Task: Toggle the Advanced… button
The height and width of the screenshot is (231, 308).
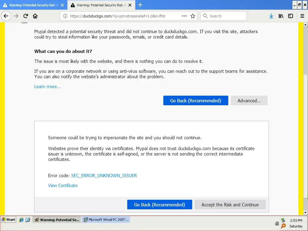Action: pyautogui.click(x=249, y=100)
